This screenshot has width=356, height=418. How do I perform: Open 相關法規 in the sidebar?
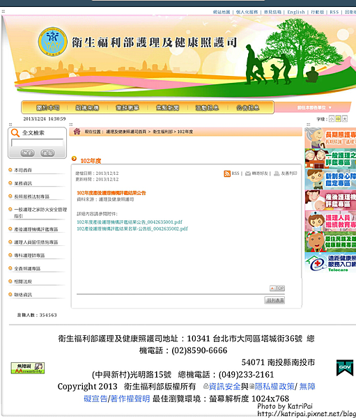tap(23, 281)
